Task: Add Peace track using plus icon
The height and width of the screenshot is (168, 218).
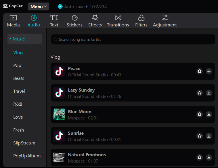Action: coord(209,71)
